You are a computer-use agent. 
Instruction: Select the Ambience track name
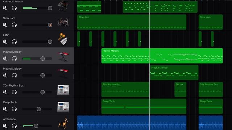pos(9,119)
